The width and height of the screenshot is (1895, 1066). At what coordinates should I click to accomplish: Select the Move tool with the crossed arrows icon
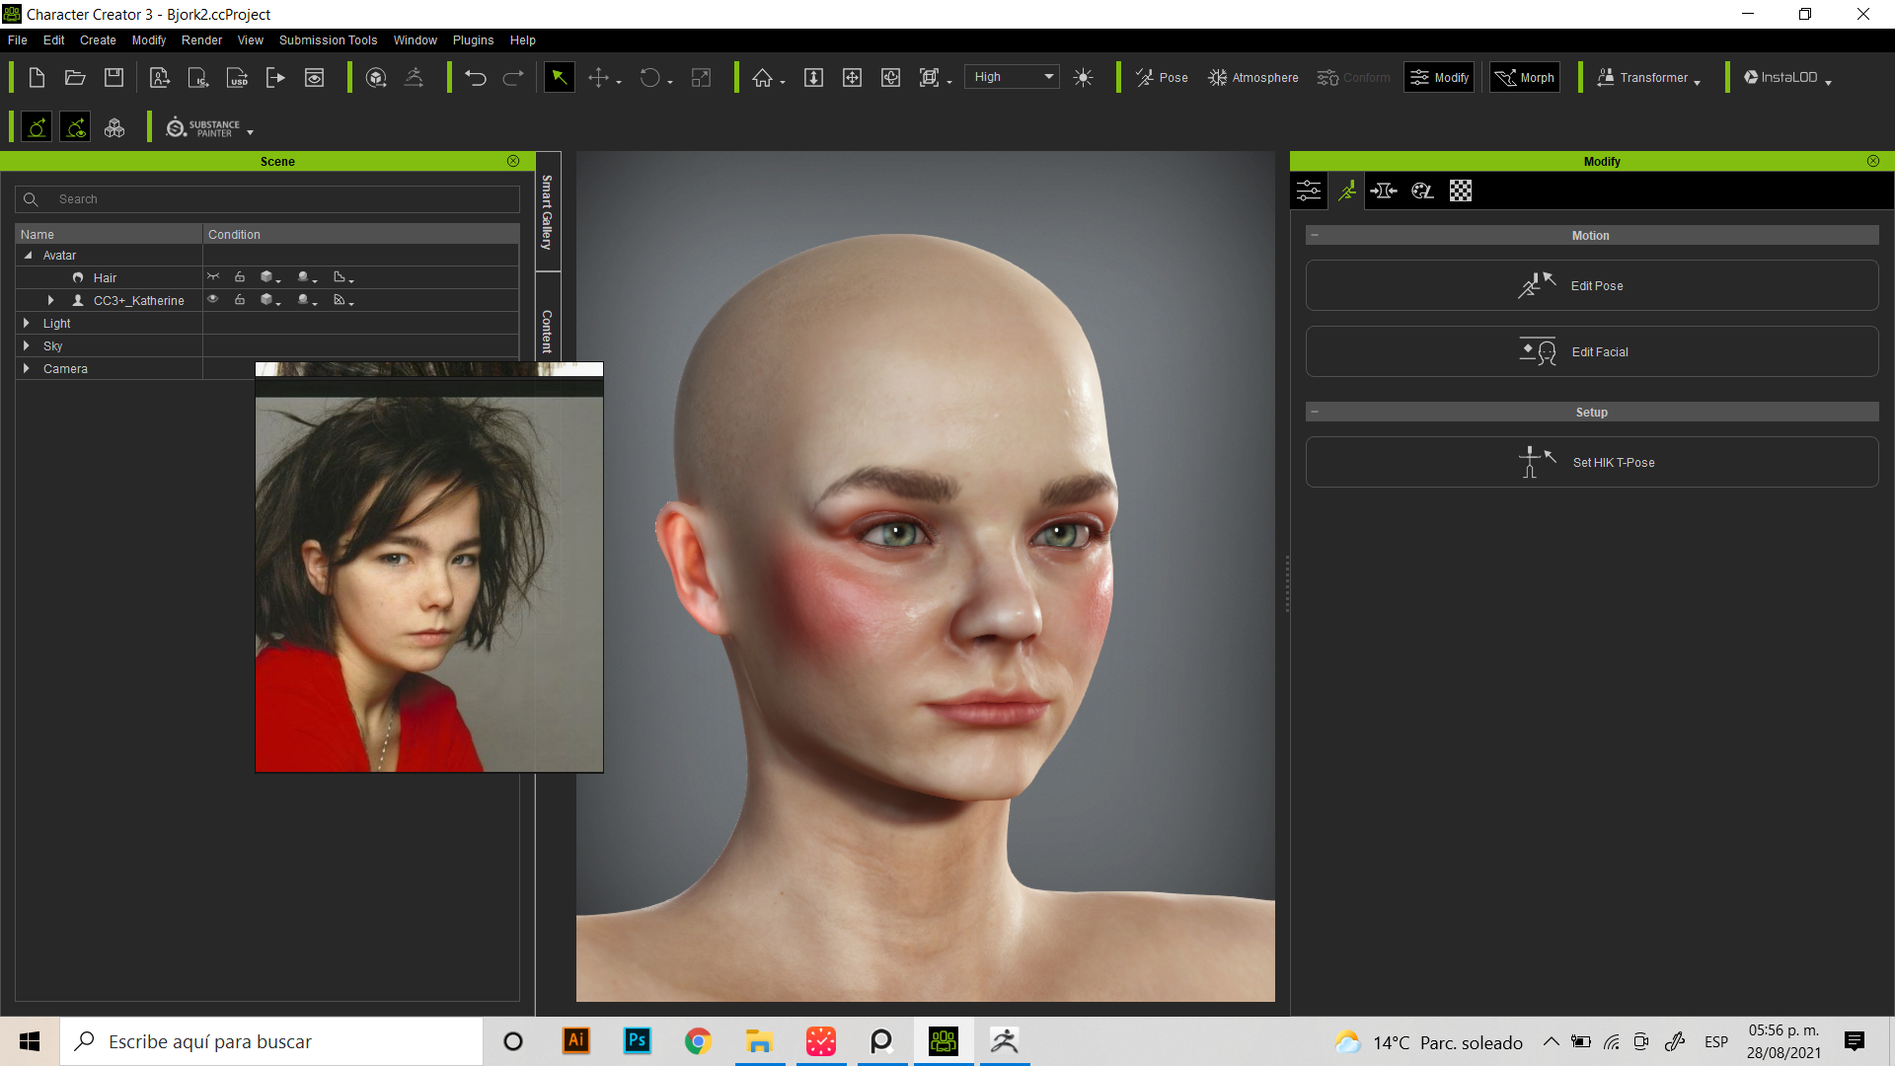[x=599, y=78]
